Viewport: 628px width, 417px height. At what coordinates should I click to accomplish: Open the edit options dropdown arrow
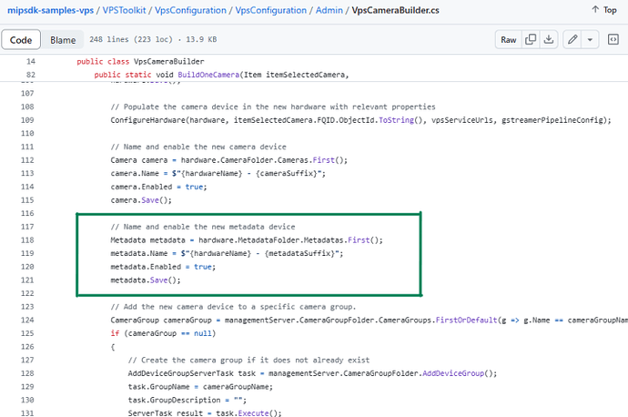pos(590,40)
